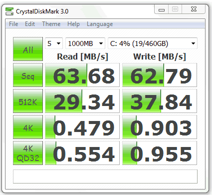Image resolution: width=212 pixels, height=195 pixels.
Task: Open the File menu
Action: click(x=13, y=24)
